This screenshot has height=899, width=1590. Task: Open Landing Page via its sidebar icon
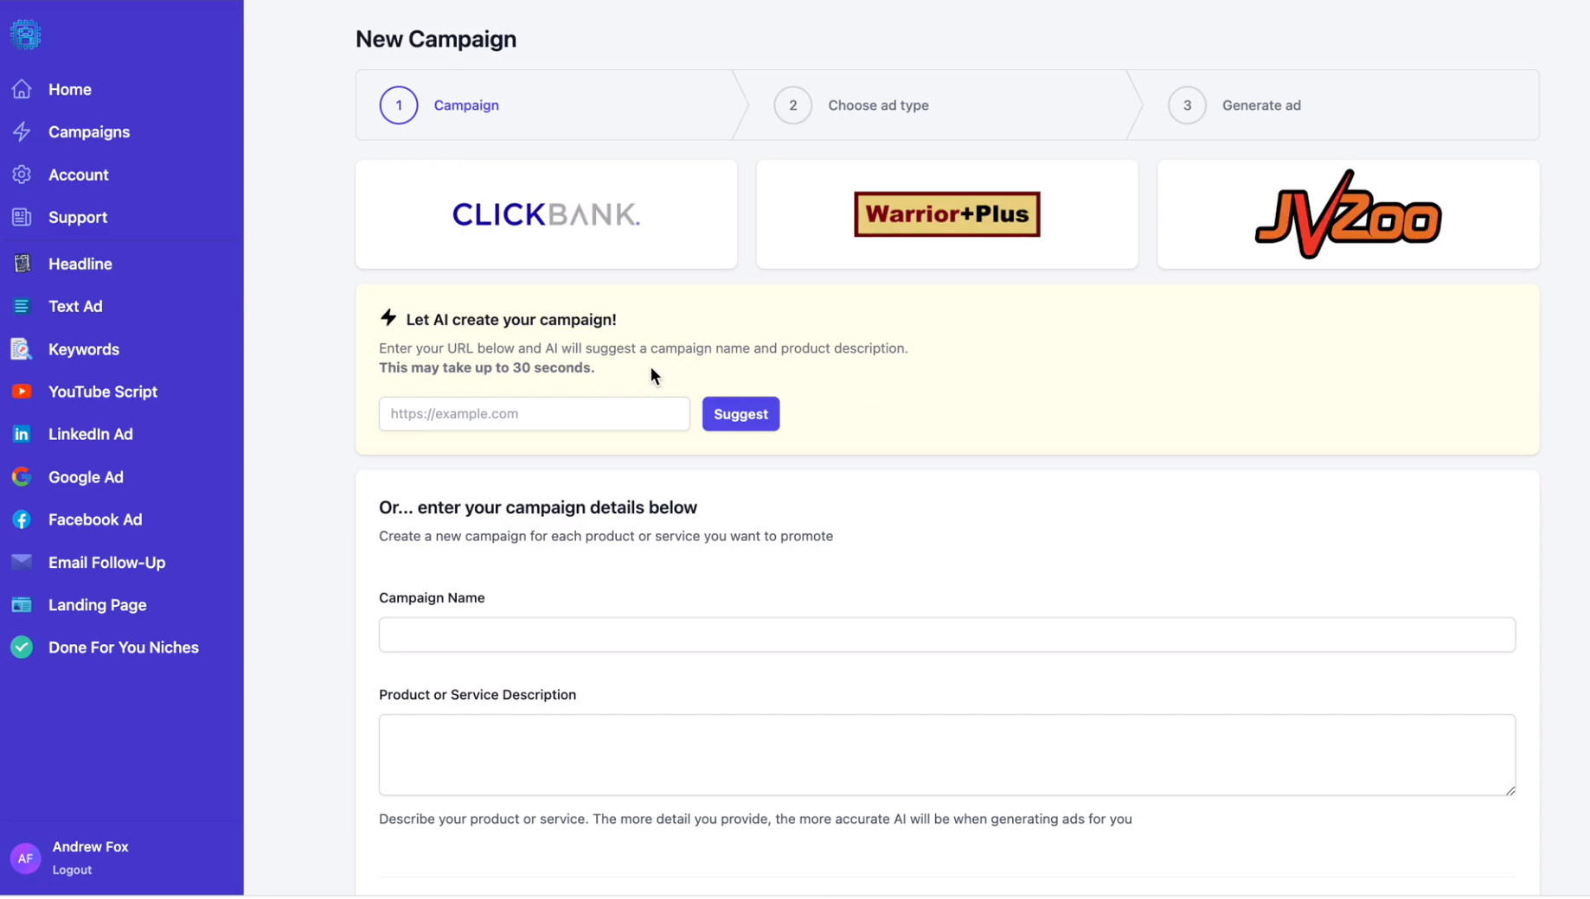22,605
